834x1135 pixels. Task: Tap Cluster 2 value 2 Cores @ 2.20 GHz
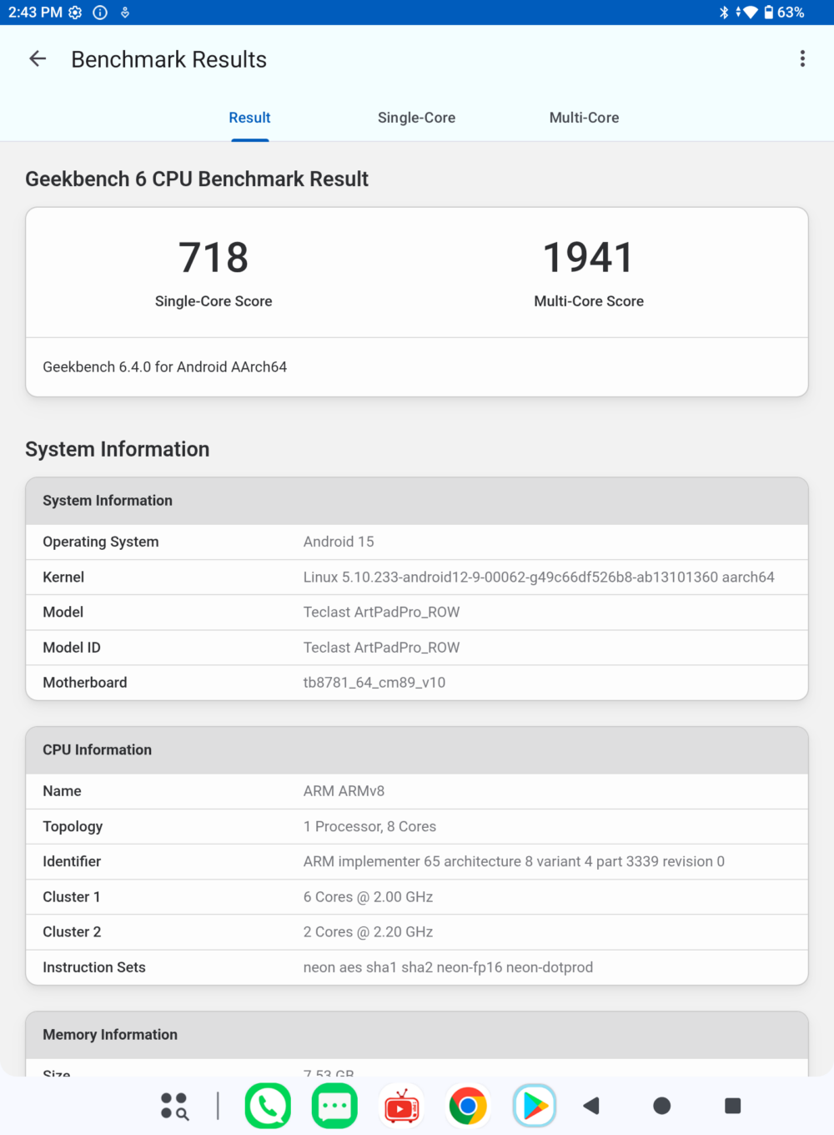(368, 932)
